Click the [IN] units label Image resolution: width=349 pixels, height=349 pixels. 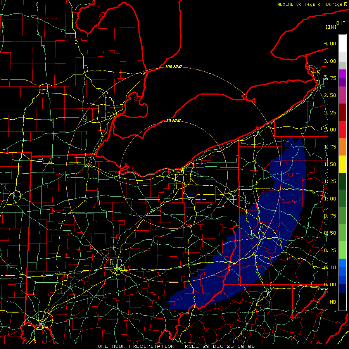(x=331, y=27)
